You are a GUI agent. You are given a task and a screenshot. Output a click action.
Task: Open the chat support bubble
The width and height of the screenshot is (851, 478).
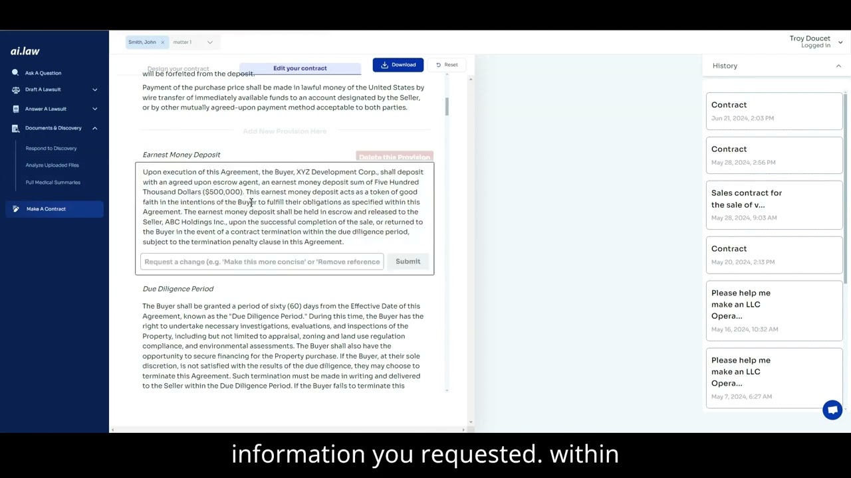832,410
